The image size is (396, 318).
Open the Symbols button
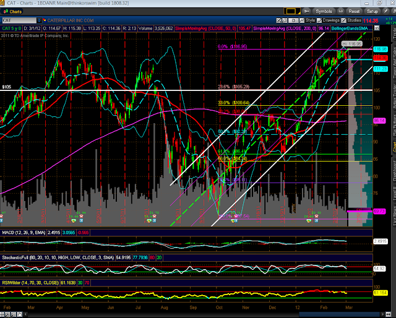point(324,12)
